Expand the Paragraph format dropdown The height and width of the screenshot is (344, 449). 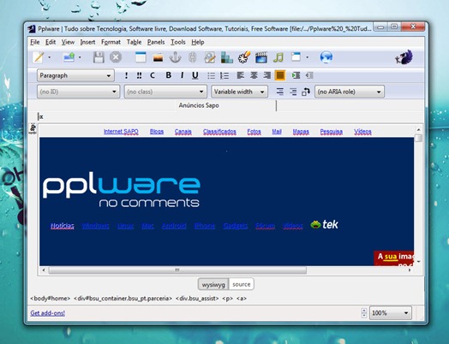pyautogui.click(x=75, y=75)
